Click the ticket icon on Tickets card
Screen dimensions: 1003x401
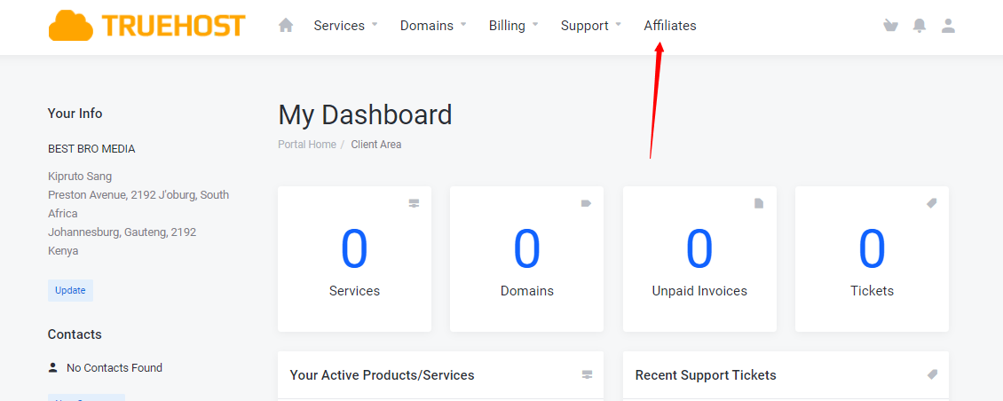931,203
